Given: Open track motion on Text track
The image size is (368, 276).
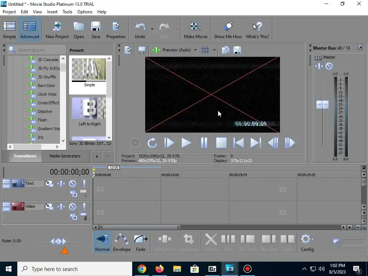Looking at the screenshot, I should click(50, 184).
